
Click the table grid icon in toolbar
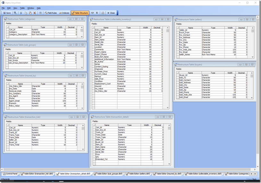pos(40,13)
